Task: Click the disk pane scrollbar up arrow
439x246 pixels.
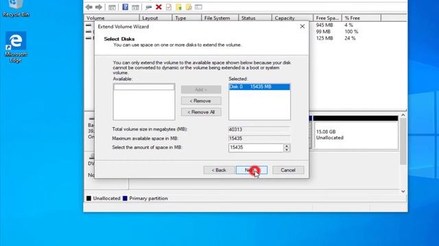Action: 403,115
